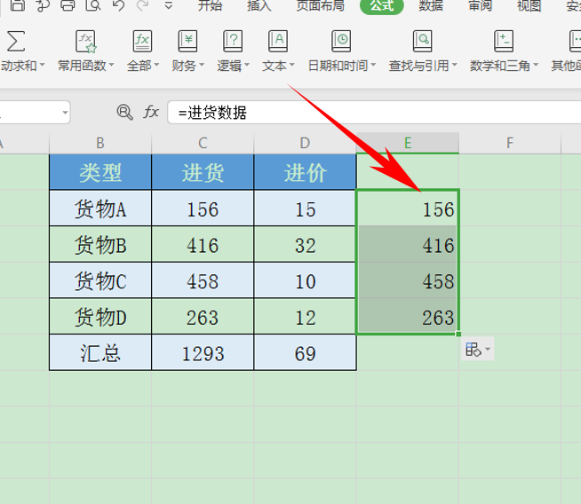Screen dimensions: 581x504
Task: Open the 数学和三角 math and trig icon
Action: (504, 41)
